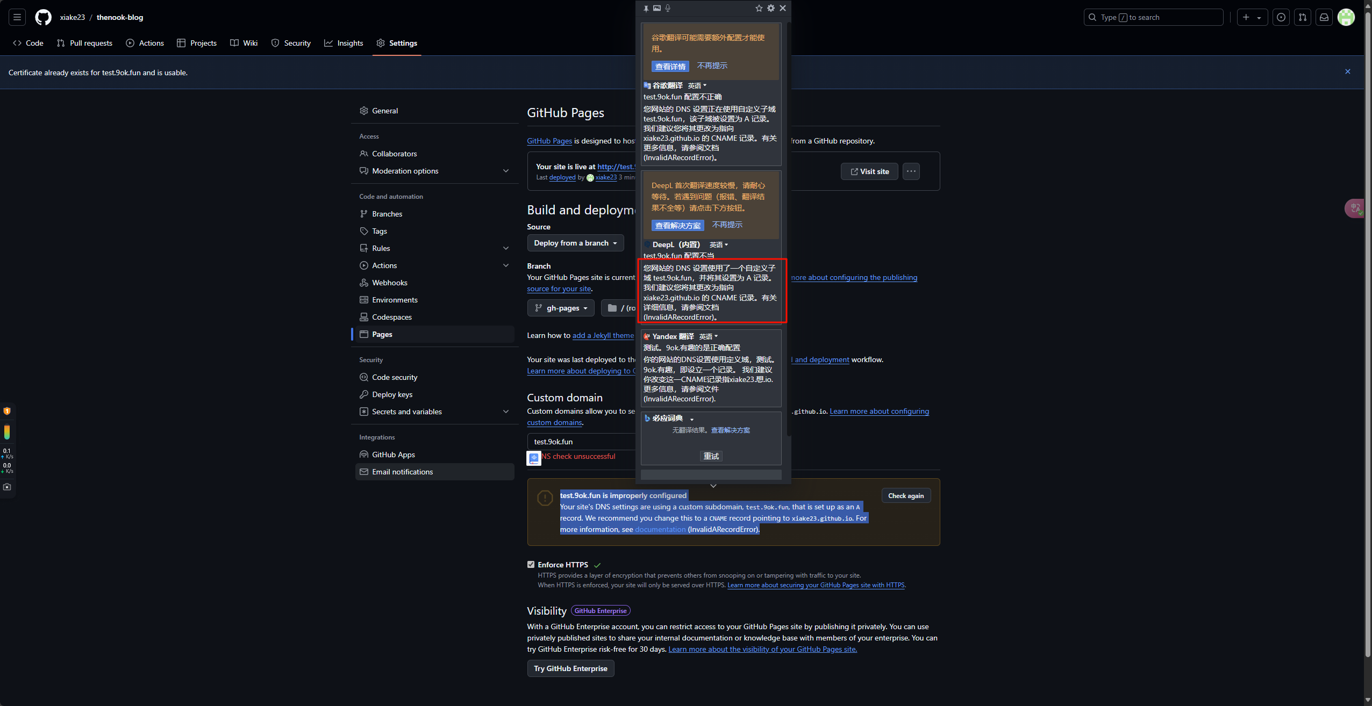
Task: Click the three-dot menu beside Visit site
Action: tap(911, 171)
